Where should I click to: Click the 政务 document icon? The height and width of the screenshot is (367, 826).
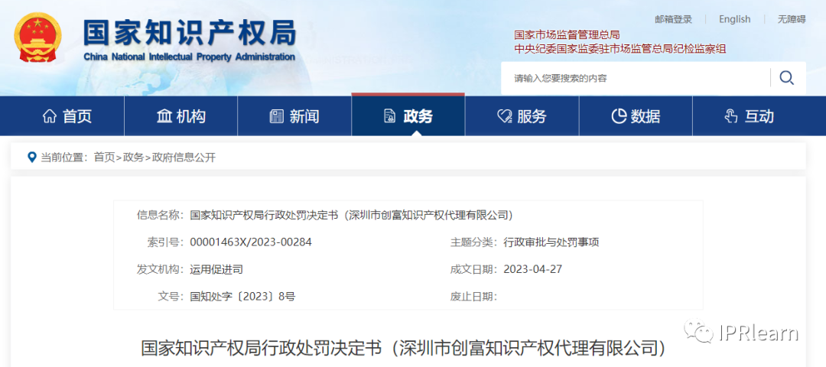tap(390, 116)
